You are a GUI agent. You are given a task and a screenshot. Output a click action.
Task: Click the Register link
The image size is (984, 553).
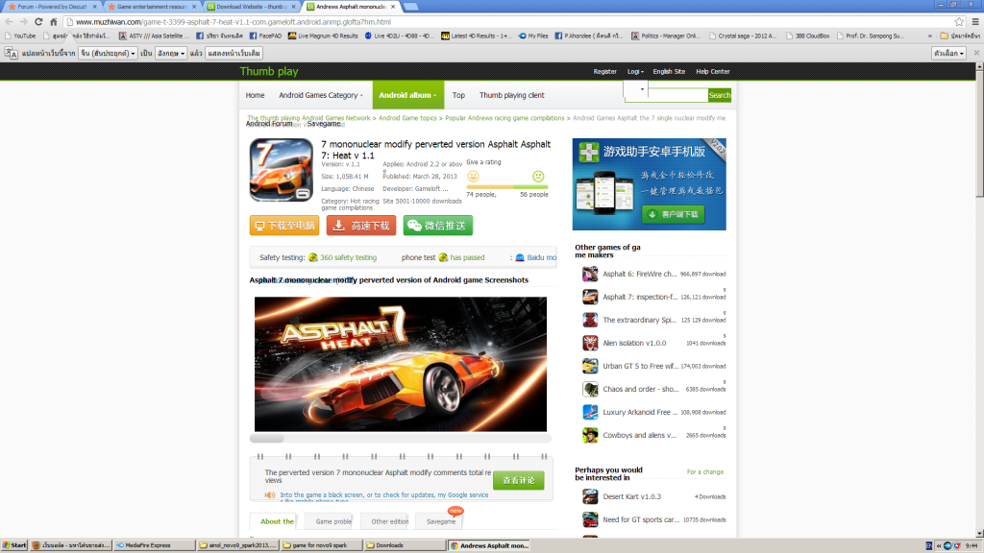(x=605, y=71)
